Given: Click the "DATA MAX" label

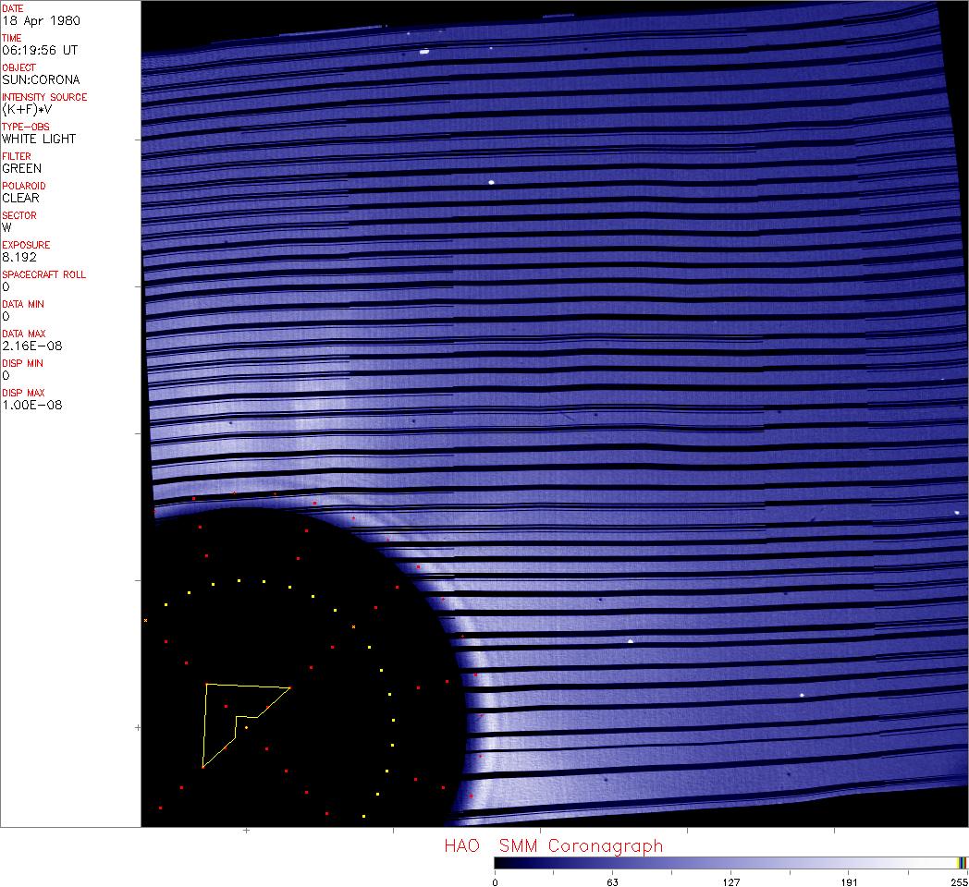Looking at the screenshot, I should (23, 334).
